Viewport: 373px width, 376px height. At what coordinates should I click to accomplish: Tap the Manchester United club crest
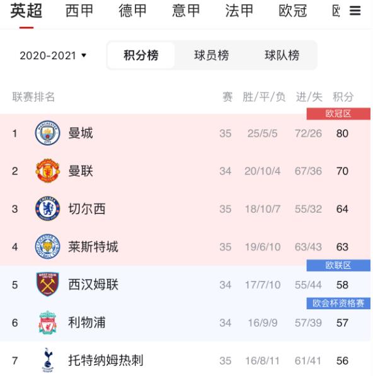pyautogui.click(x=47, y=171)
